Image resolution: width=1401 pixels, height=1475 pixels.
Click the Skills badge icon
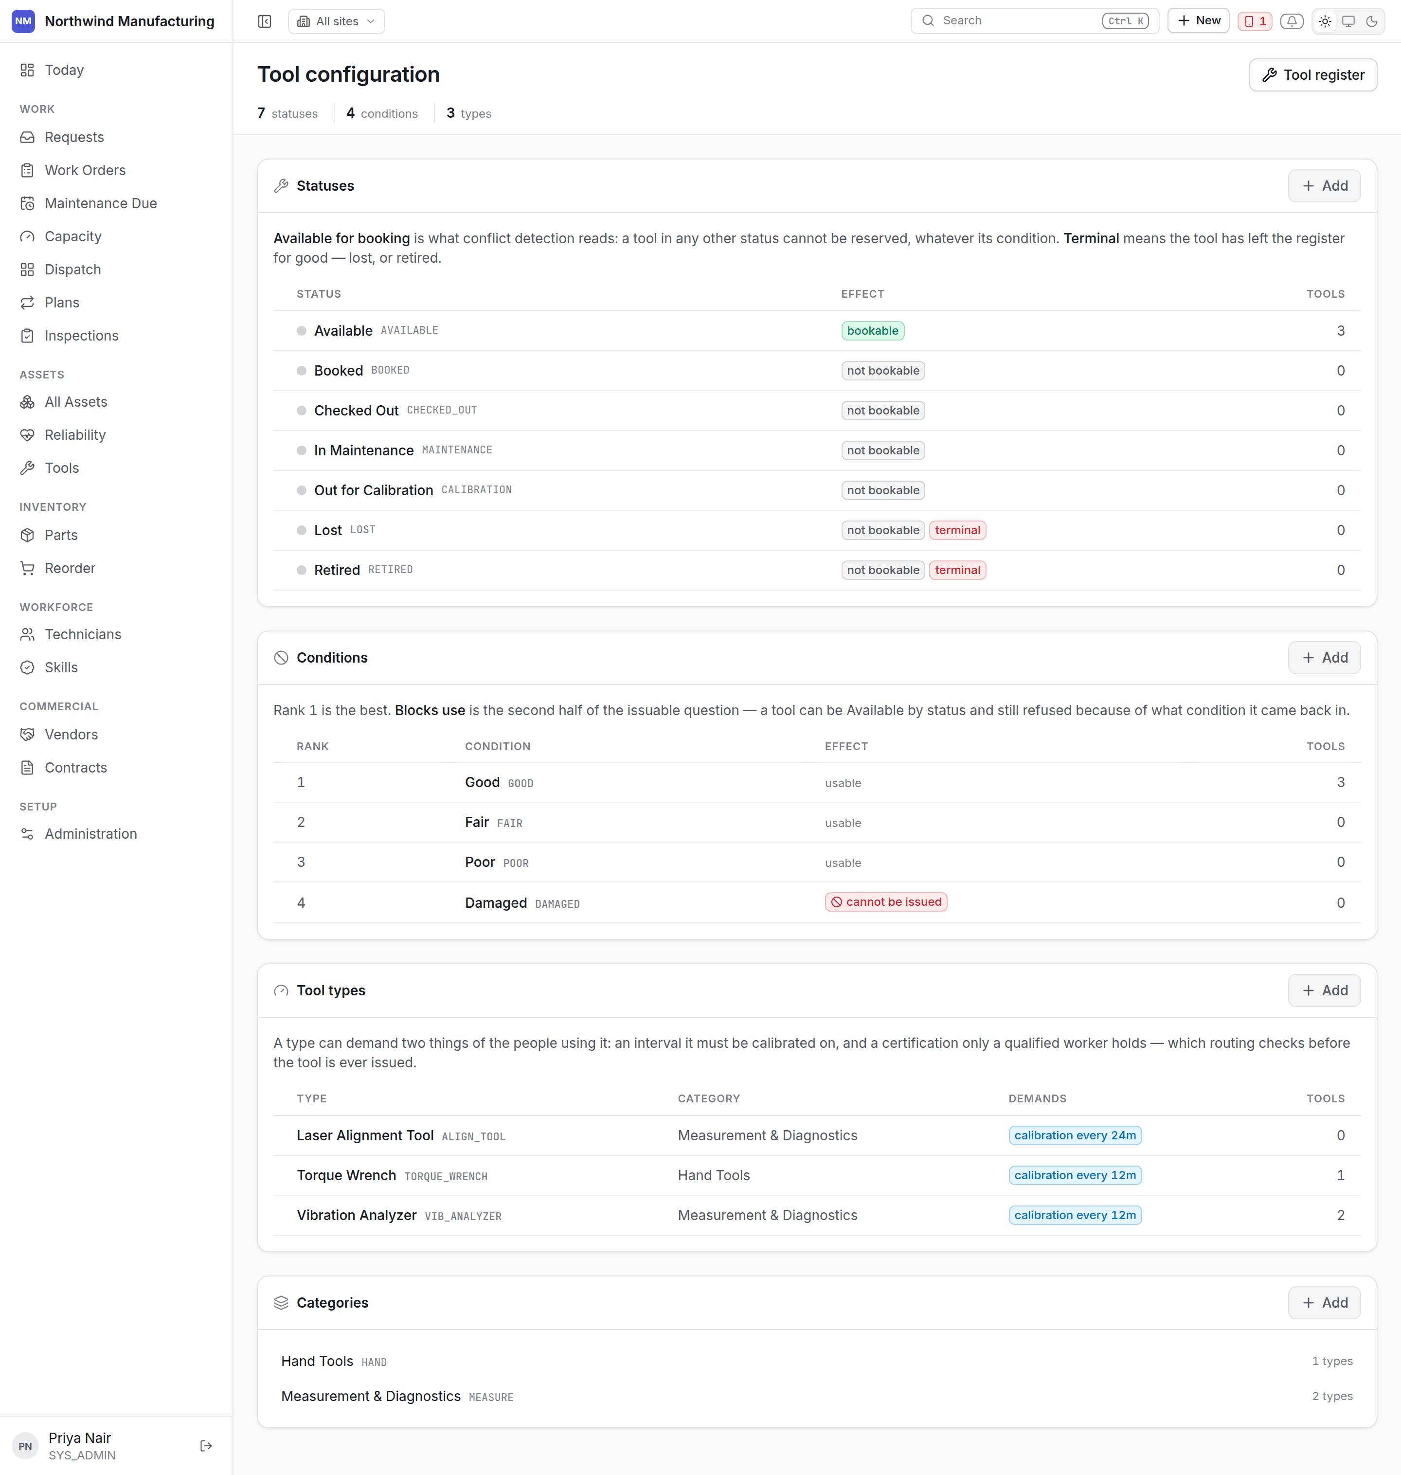coord(28,667)
